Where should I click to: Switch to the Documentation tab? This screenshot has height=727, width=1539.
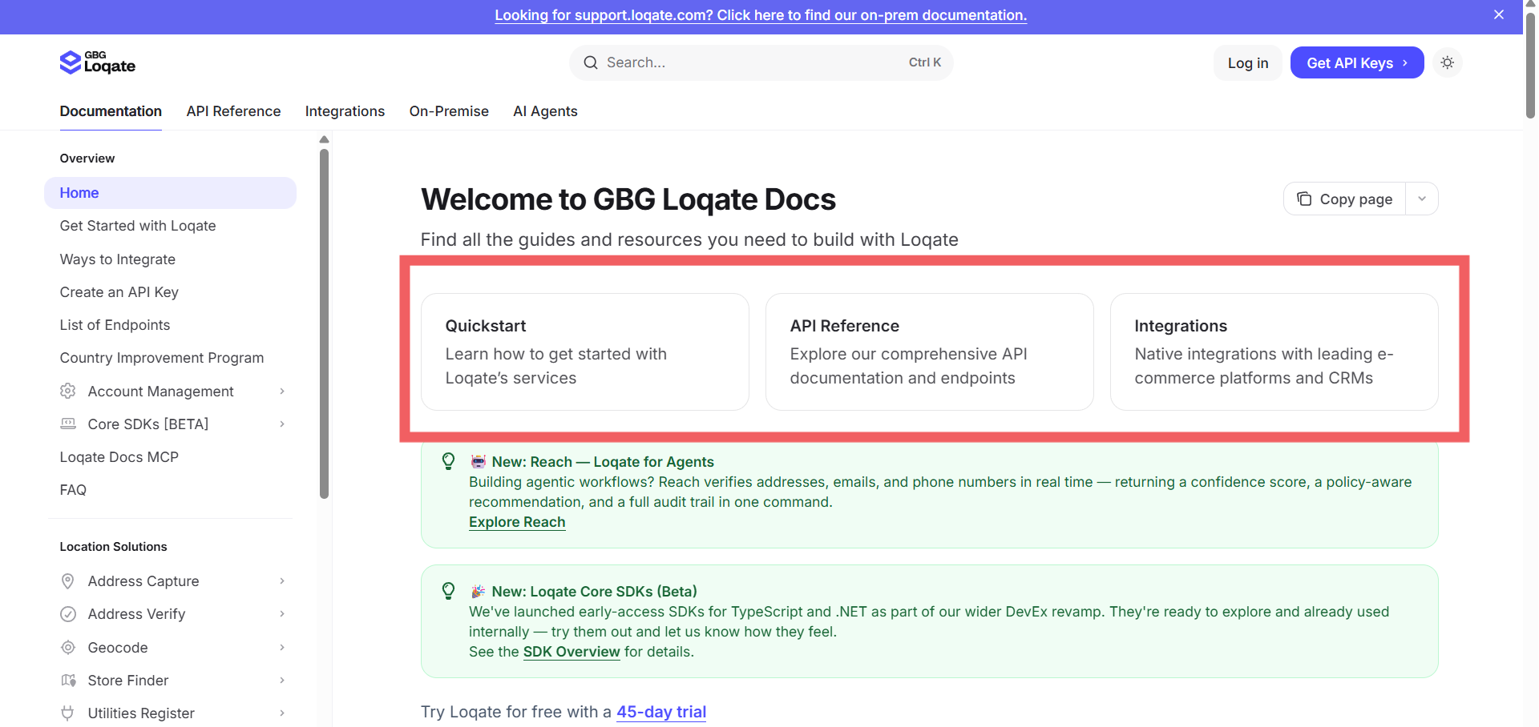point(111,111)
